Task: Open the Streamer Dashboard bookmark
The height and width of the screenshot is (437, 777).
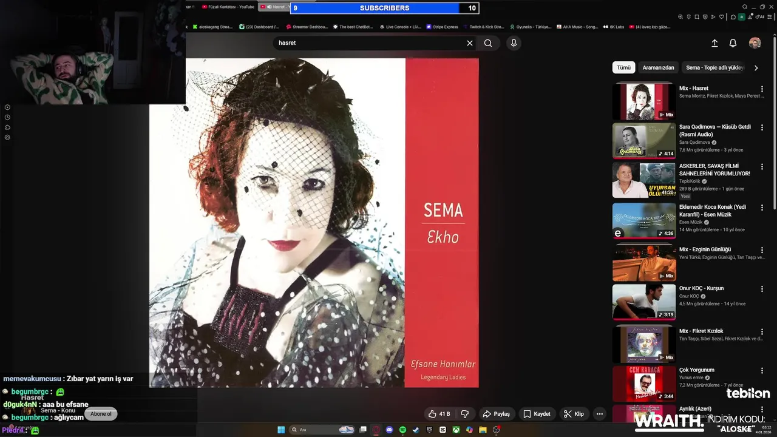Action: coord(307,27)
